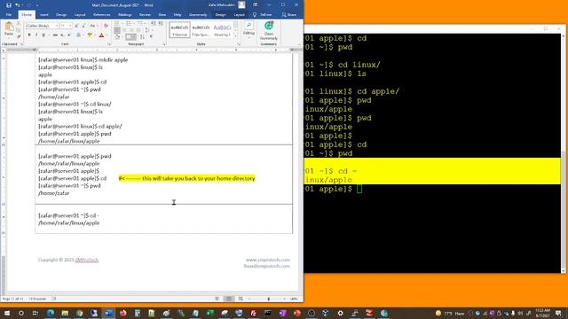Open File Explorer from the taskbar
This screenshot has height=319, width=568.
pyautogui.click(x=65, y=313)
